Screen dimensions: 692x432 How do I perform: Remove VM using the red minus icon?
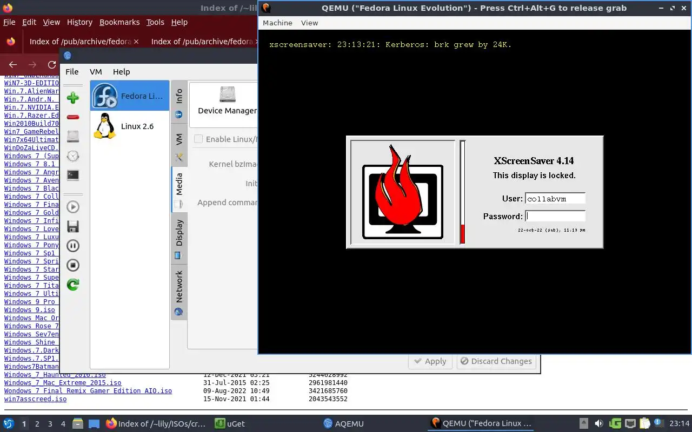pyautogui.click(x=73, y=117)
